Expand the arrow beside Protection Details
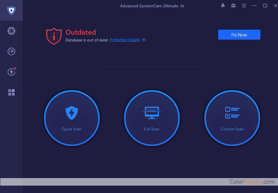This screenshot has height=193, width=278. [x=144, y=40]
